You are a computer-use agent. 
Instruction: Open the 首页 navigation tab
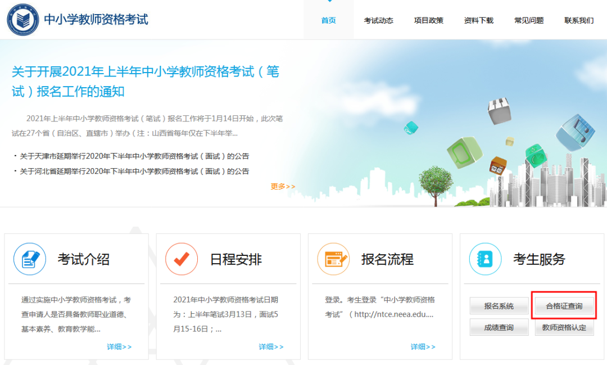pos(329,20)
